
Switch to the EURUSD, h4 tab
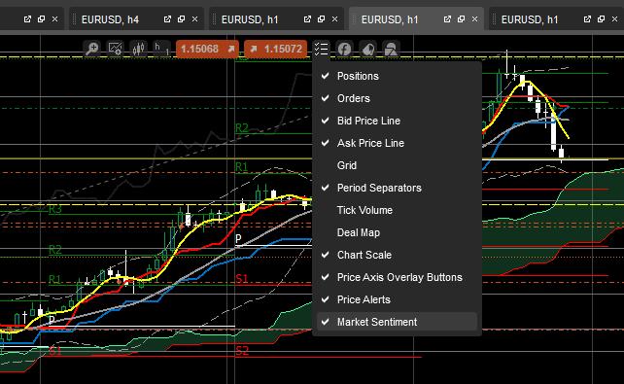(110, 19)
